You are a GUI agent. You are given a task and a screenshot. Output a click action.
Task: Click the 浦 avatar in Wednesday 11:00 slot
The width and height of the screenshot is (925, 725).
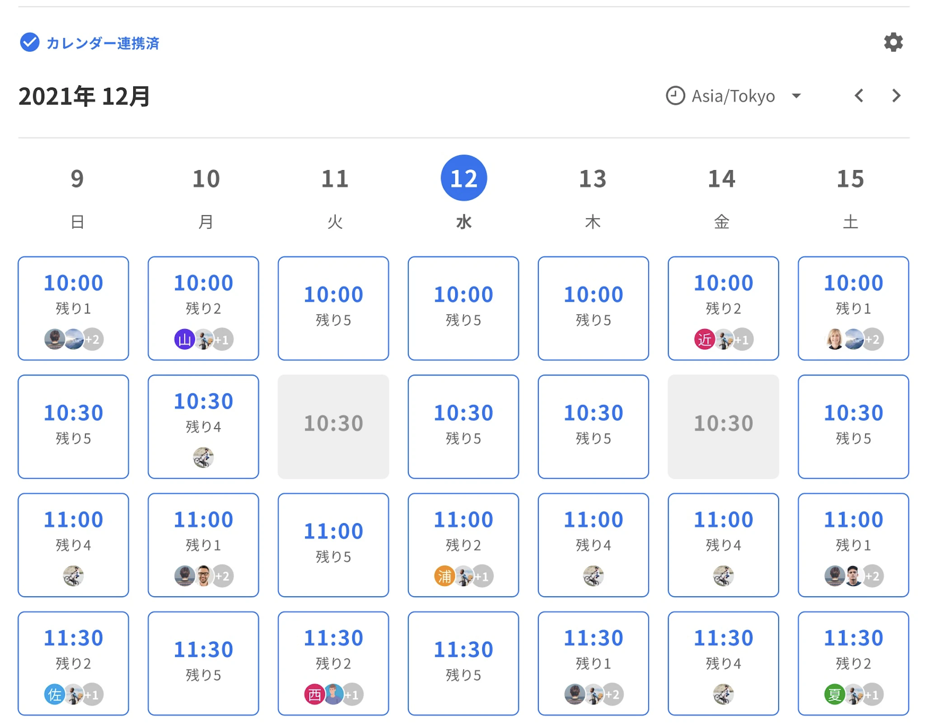444,576
